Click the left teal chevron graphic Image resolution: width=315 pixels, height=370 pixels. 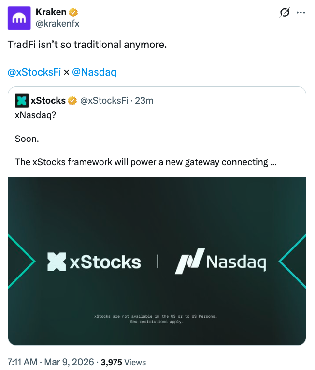(x=22, y=262)
